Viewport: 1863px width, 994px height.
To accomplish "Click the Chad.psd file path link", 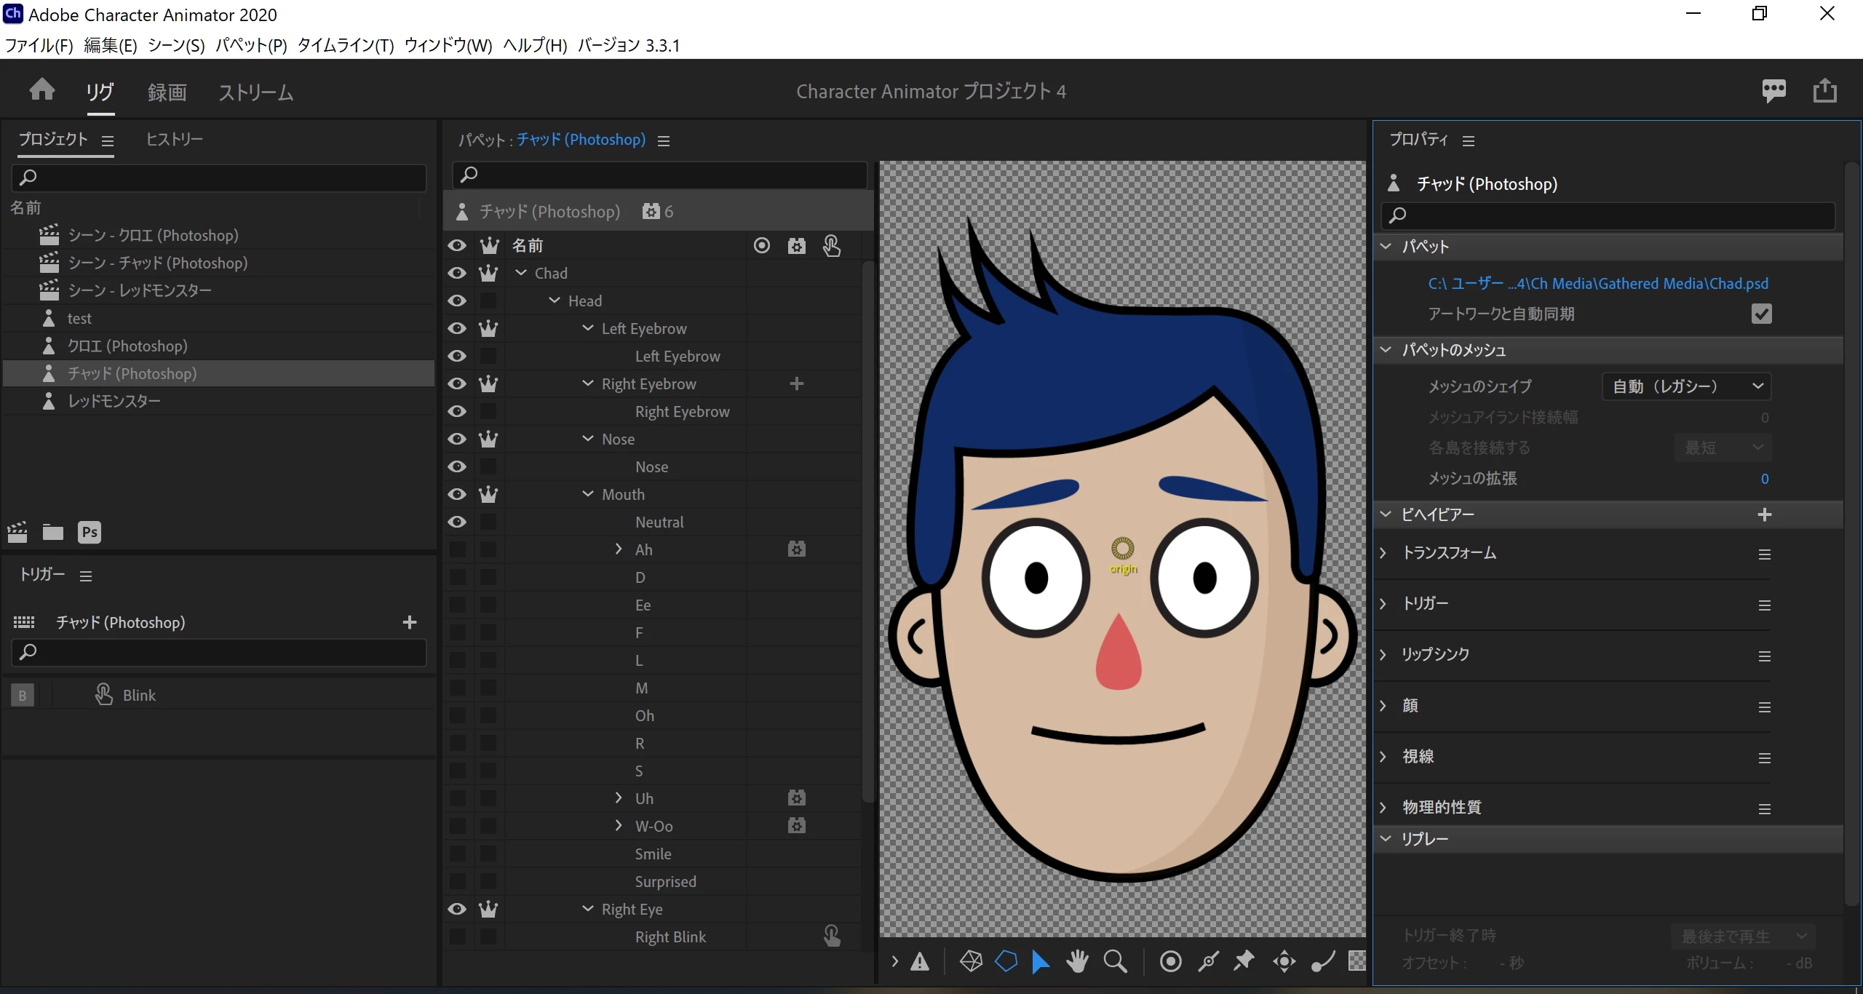I will [1597, 283].
